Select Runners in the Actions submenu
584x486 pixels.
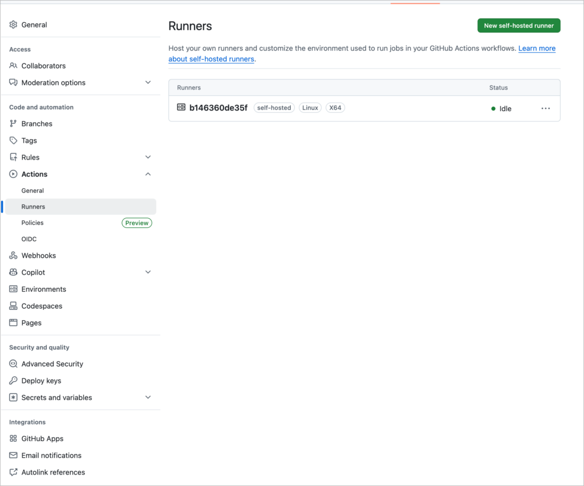pyautogui.click(x=80, y=206)
